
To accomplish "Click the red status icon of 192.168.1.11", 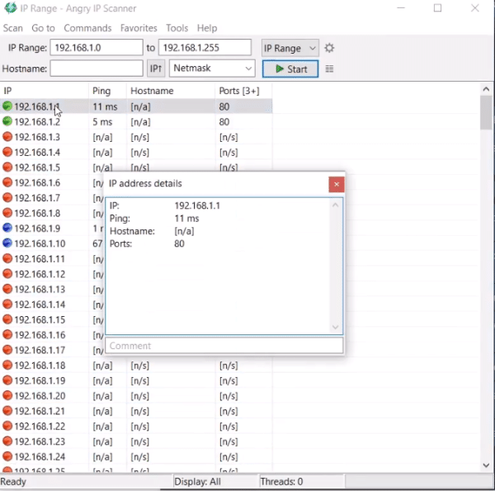I will click(7, 258).
